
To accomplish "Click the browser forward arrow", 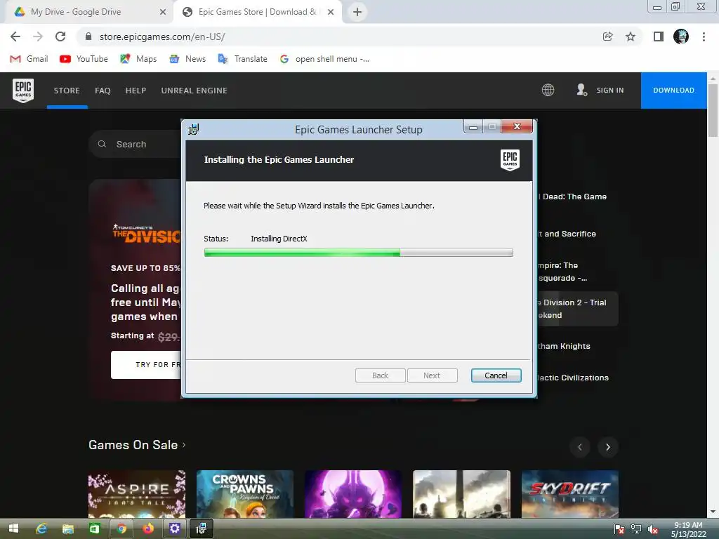I will pos(38,36).
